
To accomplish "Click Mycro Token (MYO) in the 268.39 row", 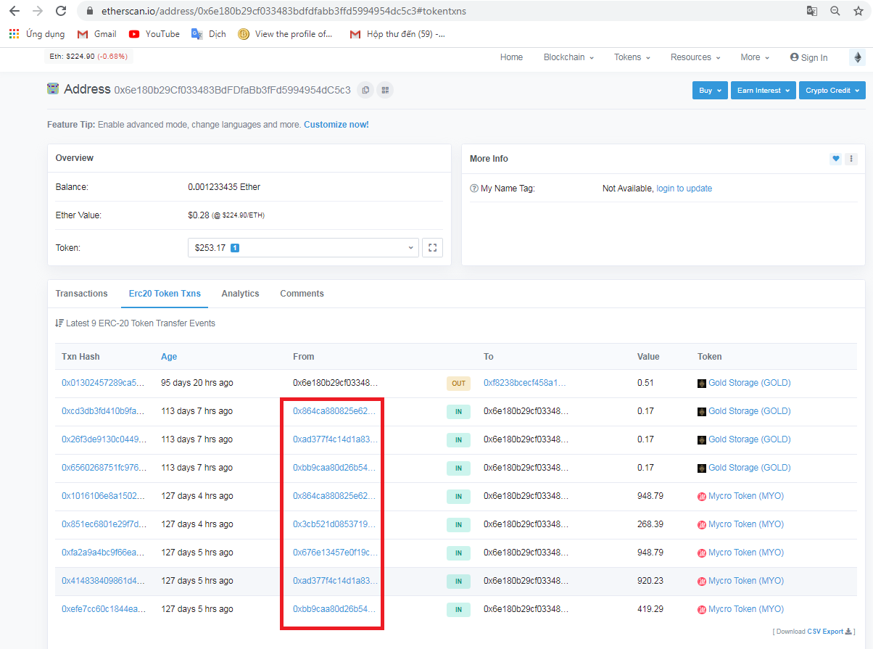I will tap(746, 524).
